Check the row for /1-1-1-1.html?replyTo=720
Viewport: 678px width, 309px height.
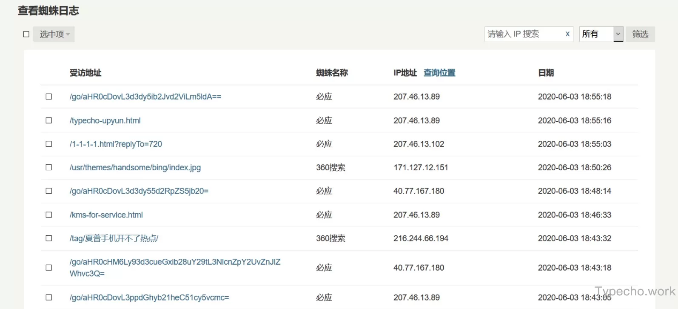click(49, 144)
